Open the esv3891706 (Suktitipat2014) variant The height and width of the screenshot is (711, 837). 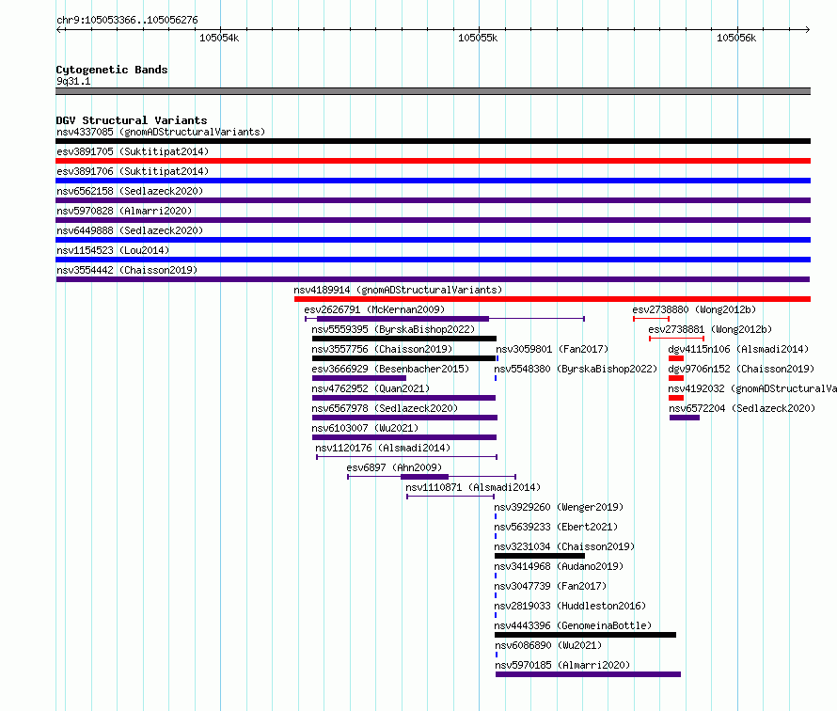click(x=133, y=171)
